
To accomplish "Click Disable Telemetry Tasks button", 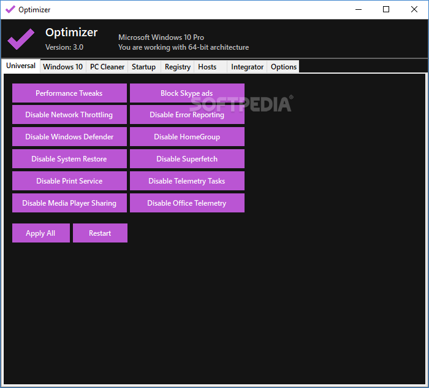I will 187,181.
